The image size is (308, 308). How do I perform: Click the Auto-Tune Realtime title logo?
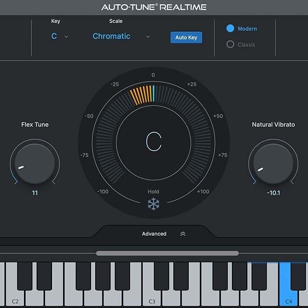[x=154, y=7]
